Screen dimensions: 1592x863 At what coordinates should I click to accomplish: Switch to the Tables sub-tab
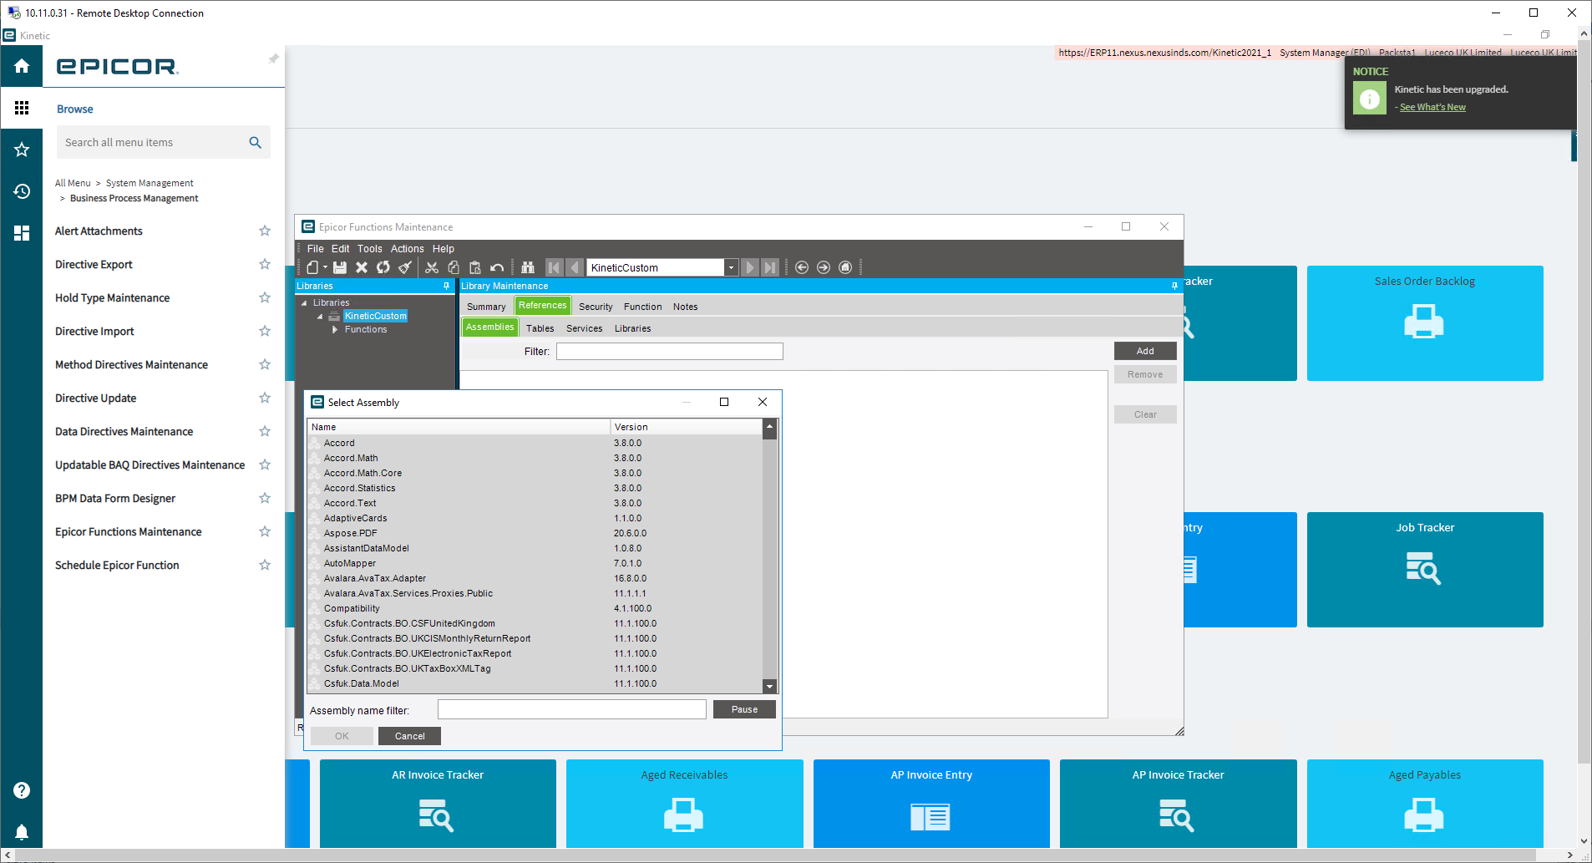540,328
